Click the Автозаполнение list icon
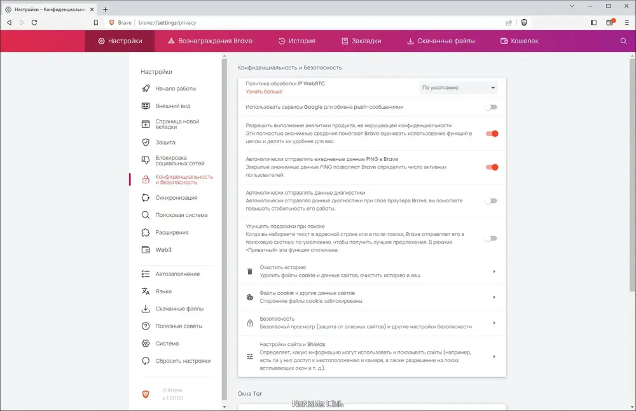636x411 pixels. [x=146, y=274]
